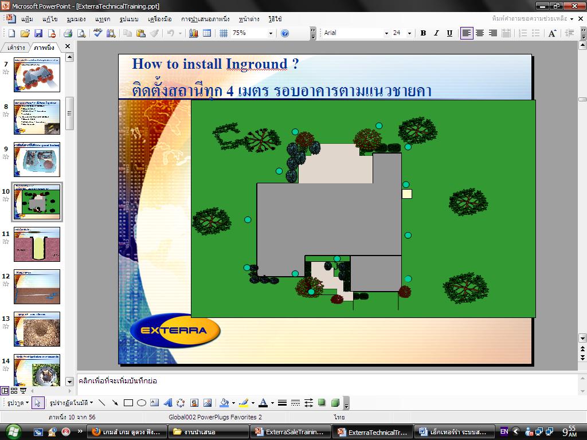The height and width of the screenshot is (440, 587).
Task: Open the รูปวาด draw menu button
Action: pos(18,403)
